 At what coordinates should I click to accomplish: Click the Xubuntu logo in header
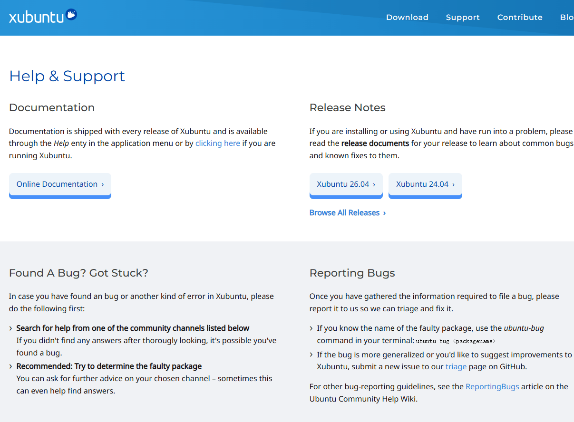click(x=43, y=17)
